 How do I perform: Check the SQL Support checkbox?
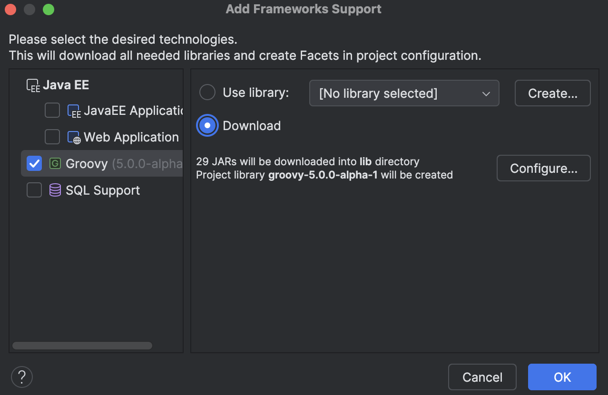(x=34, y=190)
